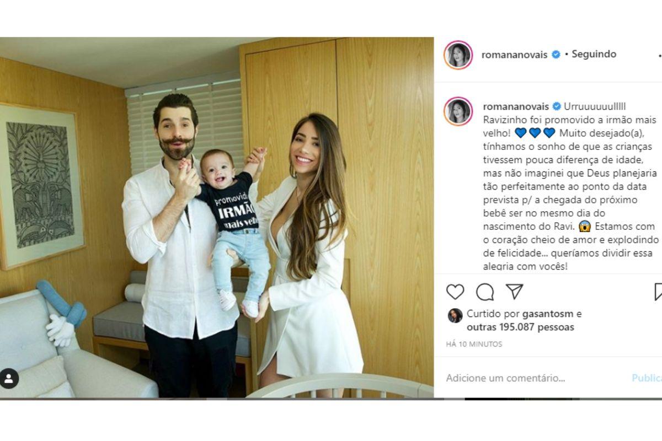Open profile avatar beside the caption
The image size is (662, 441).
coord(458,111)
